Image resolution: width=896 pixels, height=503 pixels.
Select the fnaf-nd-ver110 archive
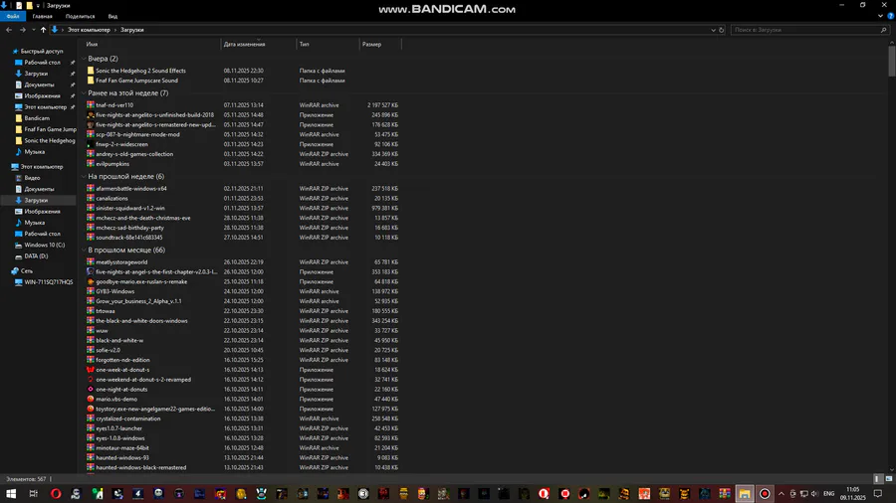(114, 105)
